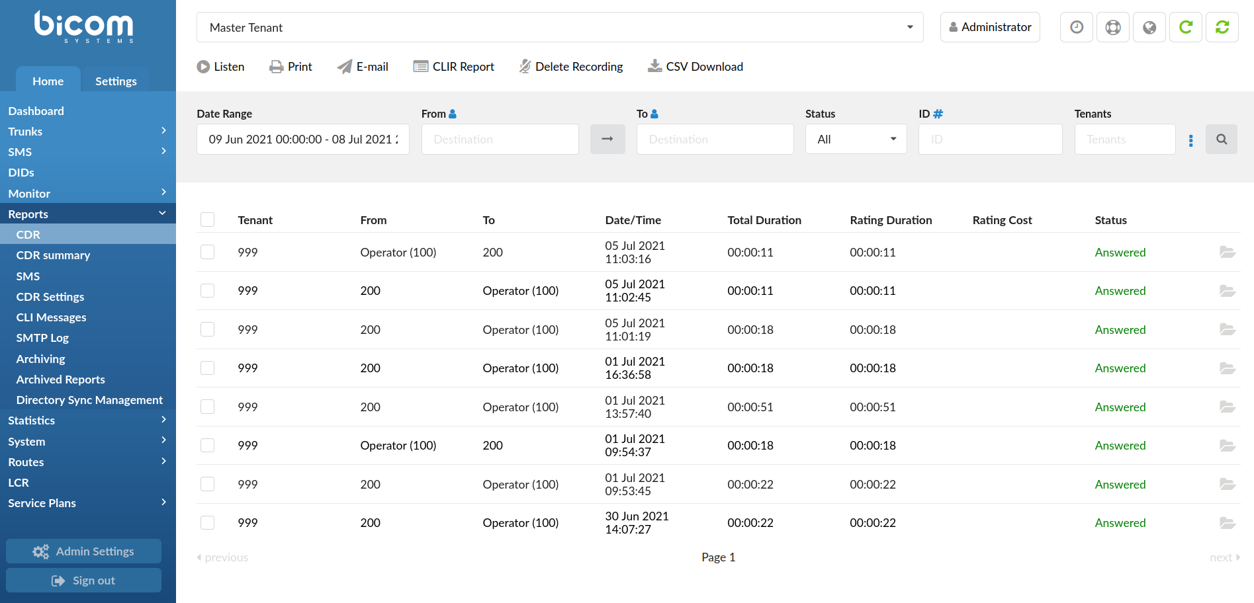Click the Tenants filter input
The width and height of the screenshot is (1254, 603).
point(1125,139)
